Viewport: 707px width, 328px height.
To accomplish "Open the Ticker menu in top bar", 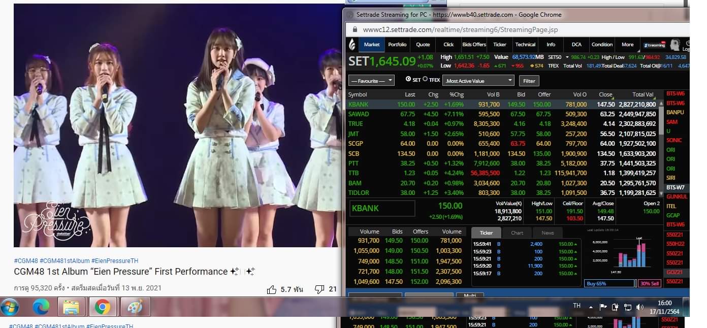I will point(500,45).
